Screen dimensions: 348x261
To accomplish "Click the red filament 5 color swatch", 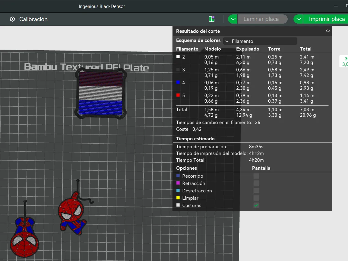I will click(178, 95).
